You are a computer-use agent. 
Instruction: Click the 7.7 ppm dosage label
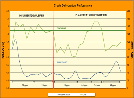coord(25,85)
